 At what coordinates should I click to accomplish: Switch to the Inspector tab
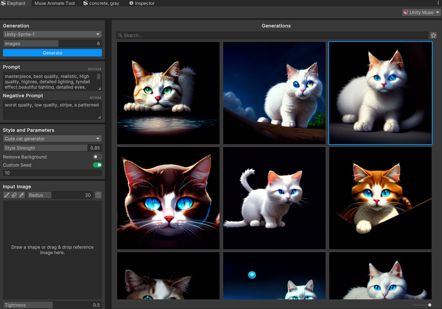(x=142, y=3)
